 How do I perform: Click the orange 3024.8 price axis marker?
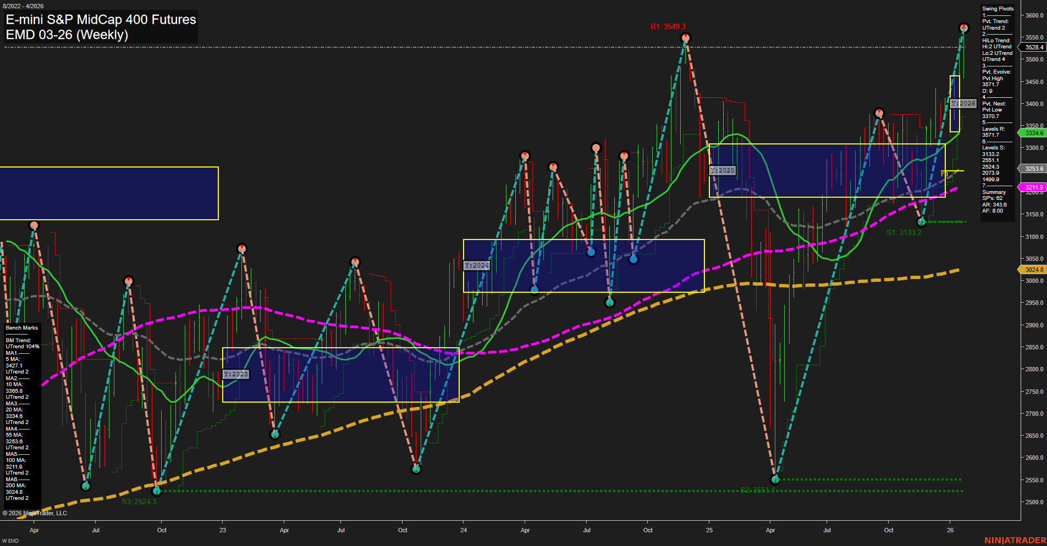pyautogui.click(x=1033, y=269)
